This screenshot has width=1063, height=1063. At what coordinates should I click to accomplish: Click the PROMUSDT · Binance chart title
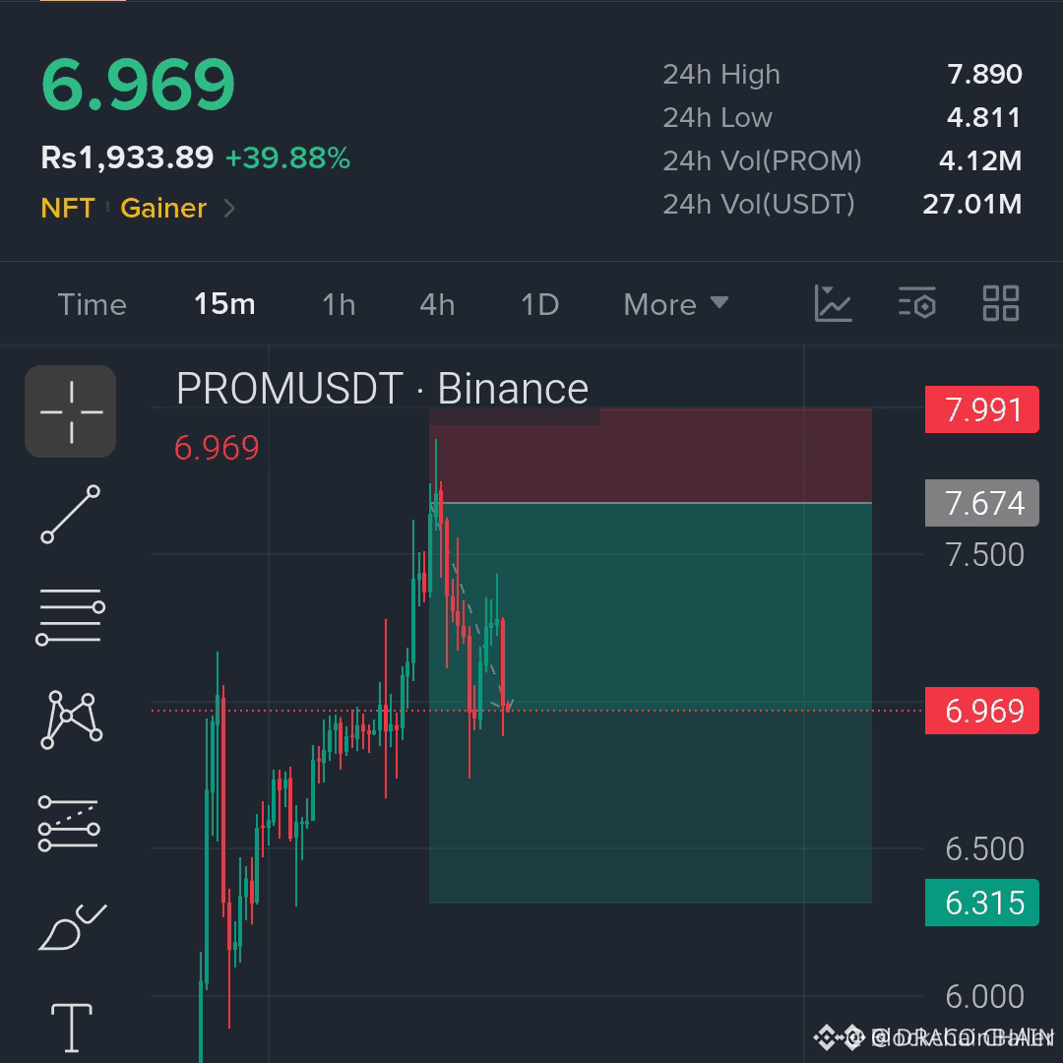coord(382,389)
